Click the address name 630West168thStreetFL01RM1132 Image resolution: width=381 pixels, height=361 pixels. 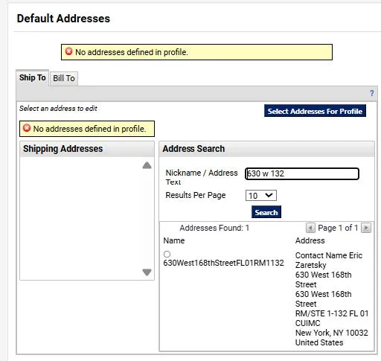[x=223, y=263]
